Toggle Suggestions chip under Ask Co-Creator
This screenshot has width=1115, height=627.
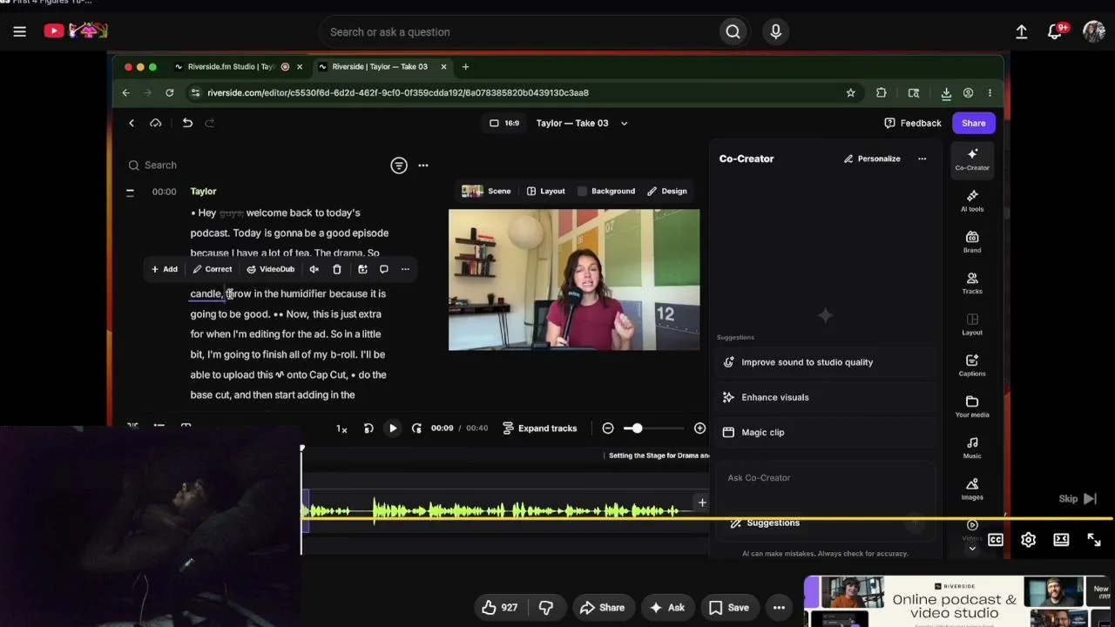coord(765,522)
